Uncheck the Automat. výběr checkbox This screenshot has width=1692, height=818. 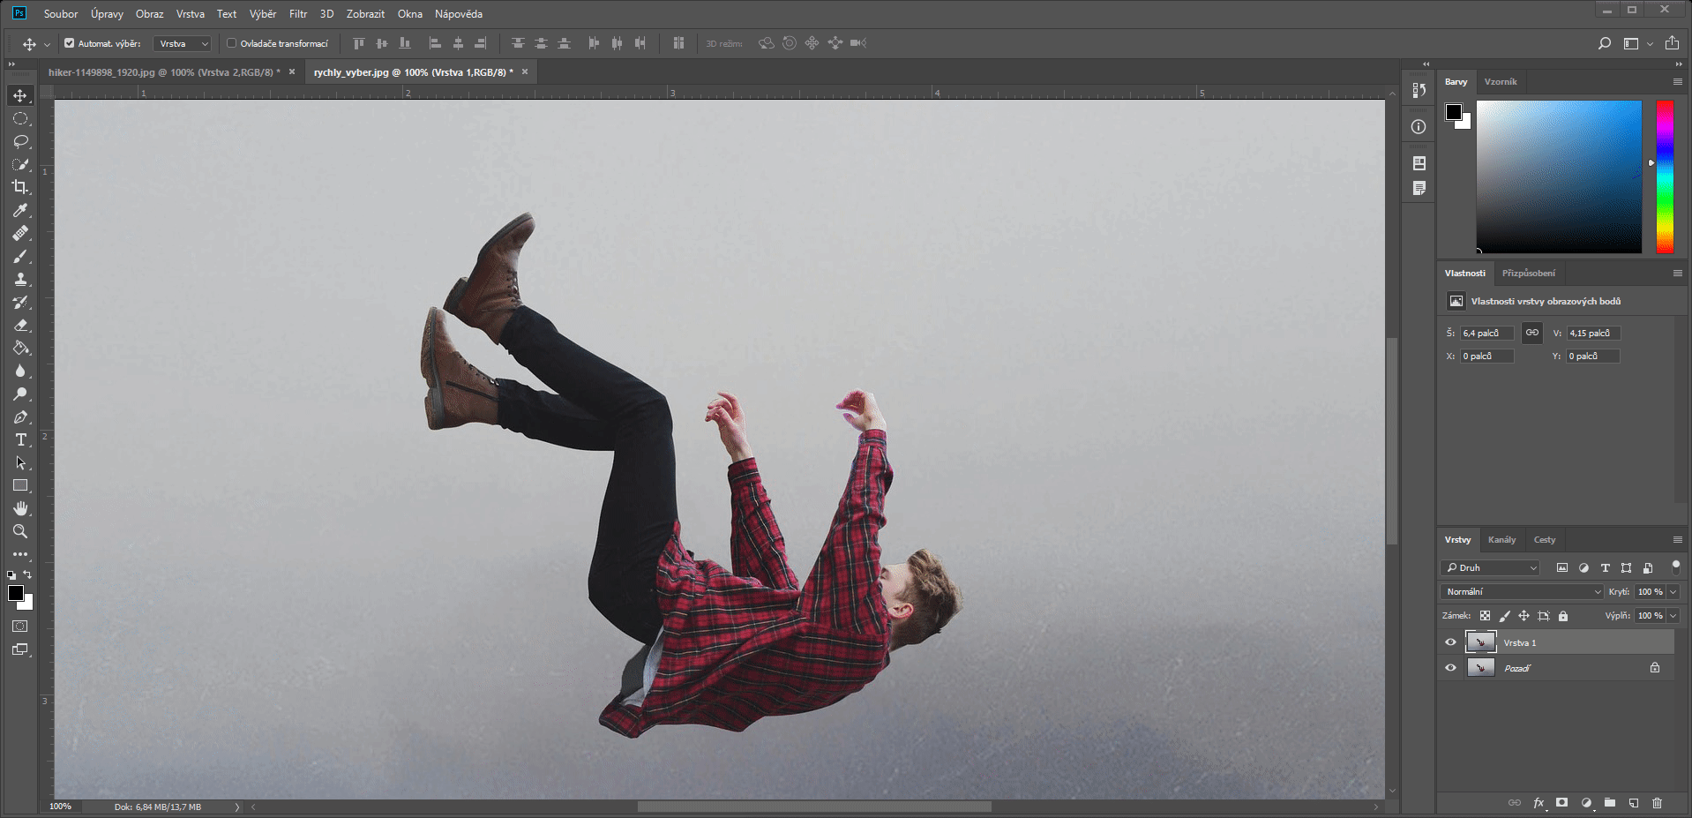point(70,43)
